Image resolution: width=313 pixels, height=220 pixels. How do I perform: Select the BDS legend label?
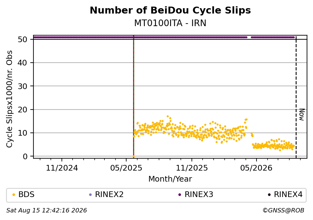[27, 195]
